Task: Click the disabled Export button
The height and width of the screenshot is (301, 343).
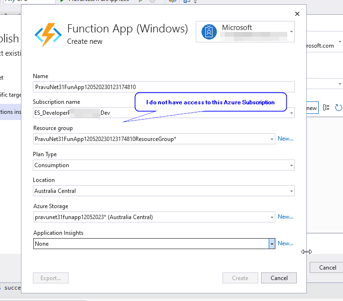Action: (x=51, y=278)
